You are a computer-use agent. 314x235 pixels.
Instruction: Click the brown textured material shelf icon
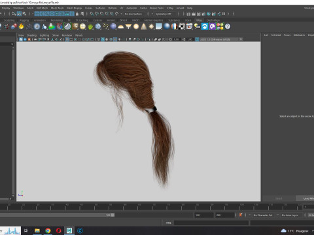(75, 27)
